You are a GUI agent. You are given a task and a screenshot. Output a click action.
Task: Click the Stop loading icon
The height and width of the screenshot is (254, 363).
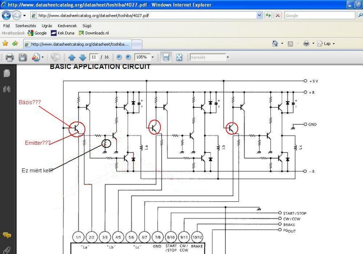pyautogui.click(x=278, y=15)
